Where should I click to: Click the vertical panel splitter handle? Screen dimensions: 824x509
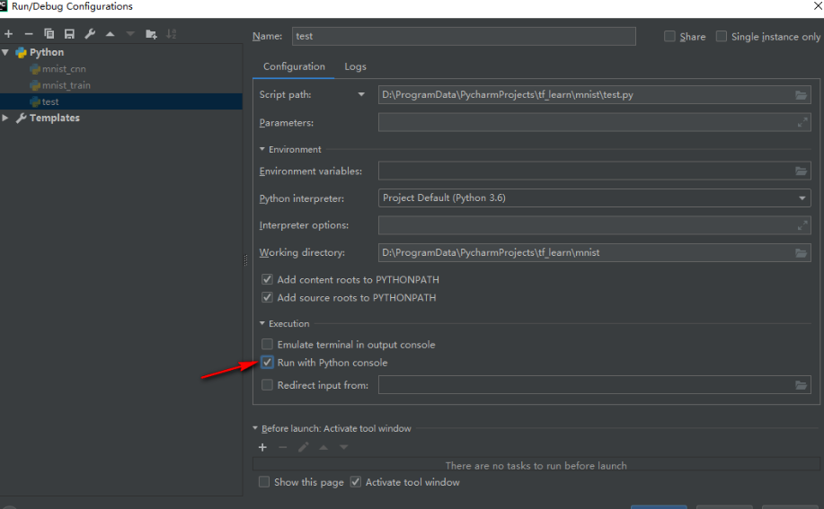[245, 260]
